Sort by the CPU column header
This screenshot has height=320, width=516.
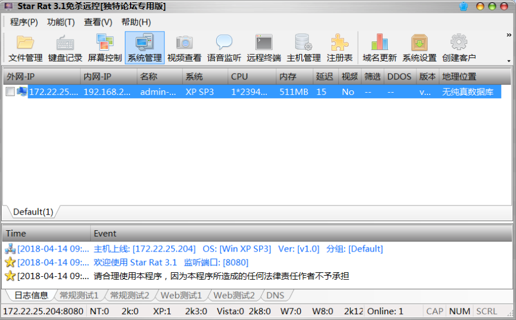pos(252,77)
